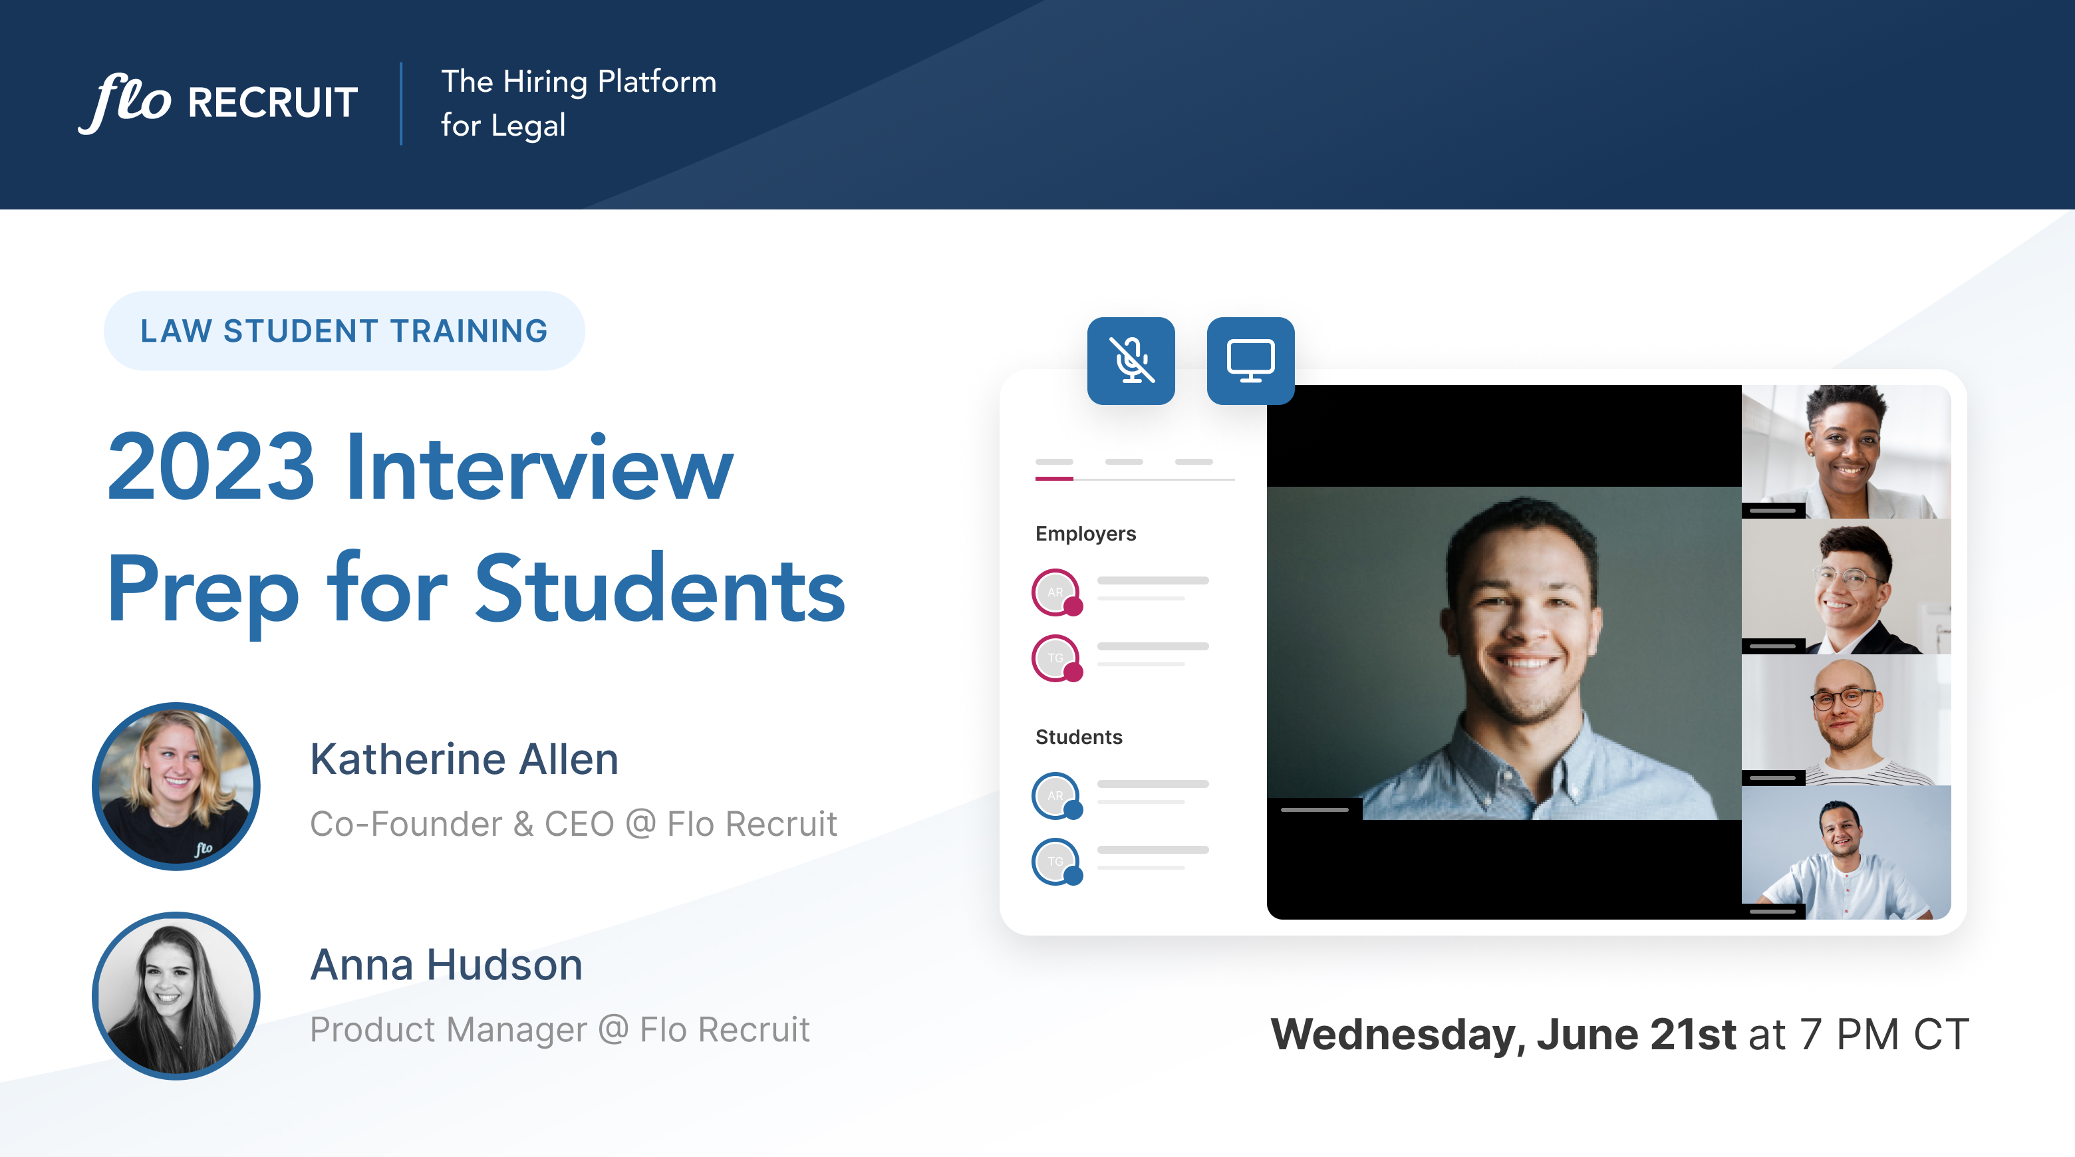Select first employer avatar labeled AR
2075x1157 pixels.
(1055, 592)
